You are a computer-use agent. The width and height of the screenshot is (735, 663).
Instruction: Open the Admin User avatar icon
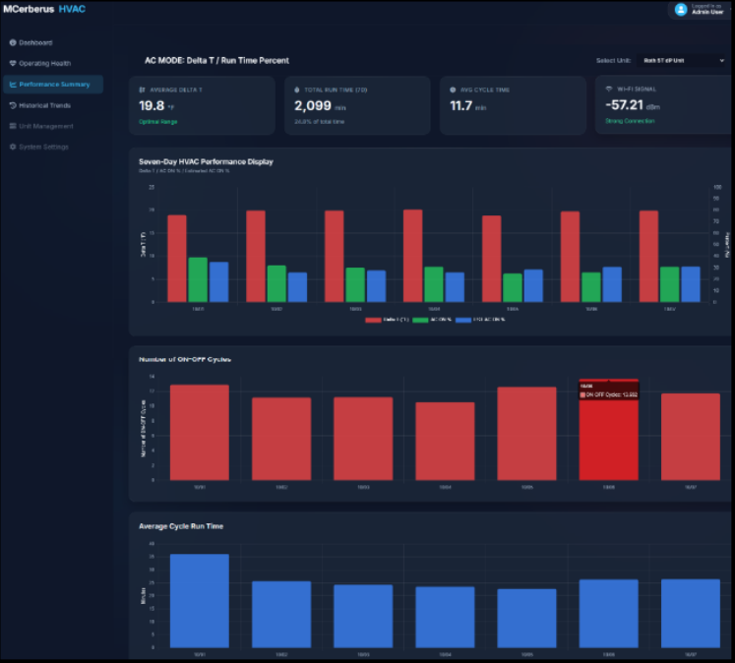coord(681,10)
